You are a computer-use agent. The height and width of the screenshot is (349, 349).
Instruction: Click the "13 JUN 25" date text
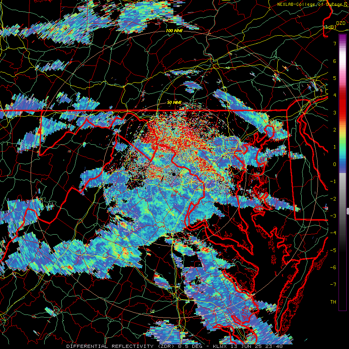[246, 346]
